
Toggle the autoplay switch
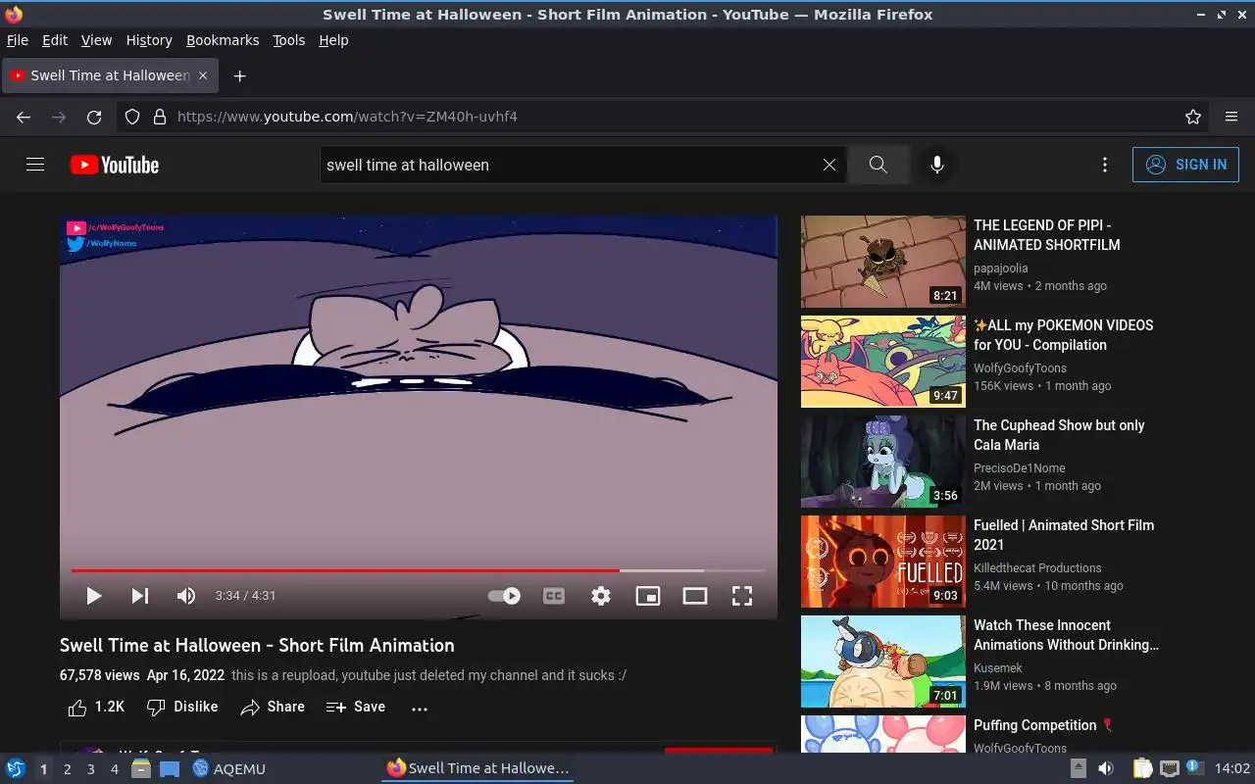click(504, 596)
